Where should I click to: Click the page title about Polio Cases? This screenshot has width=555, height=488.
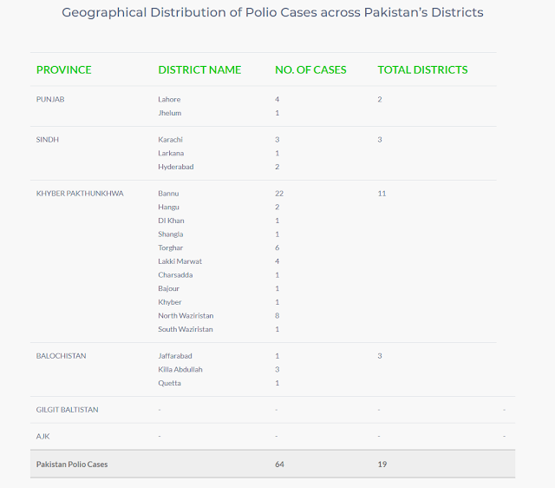click(273, 13)
